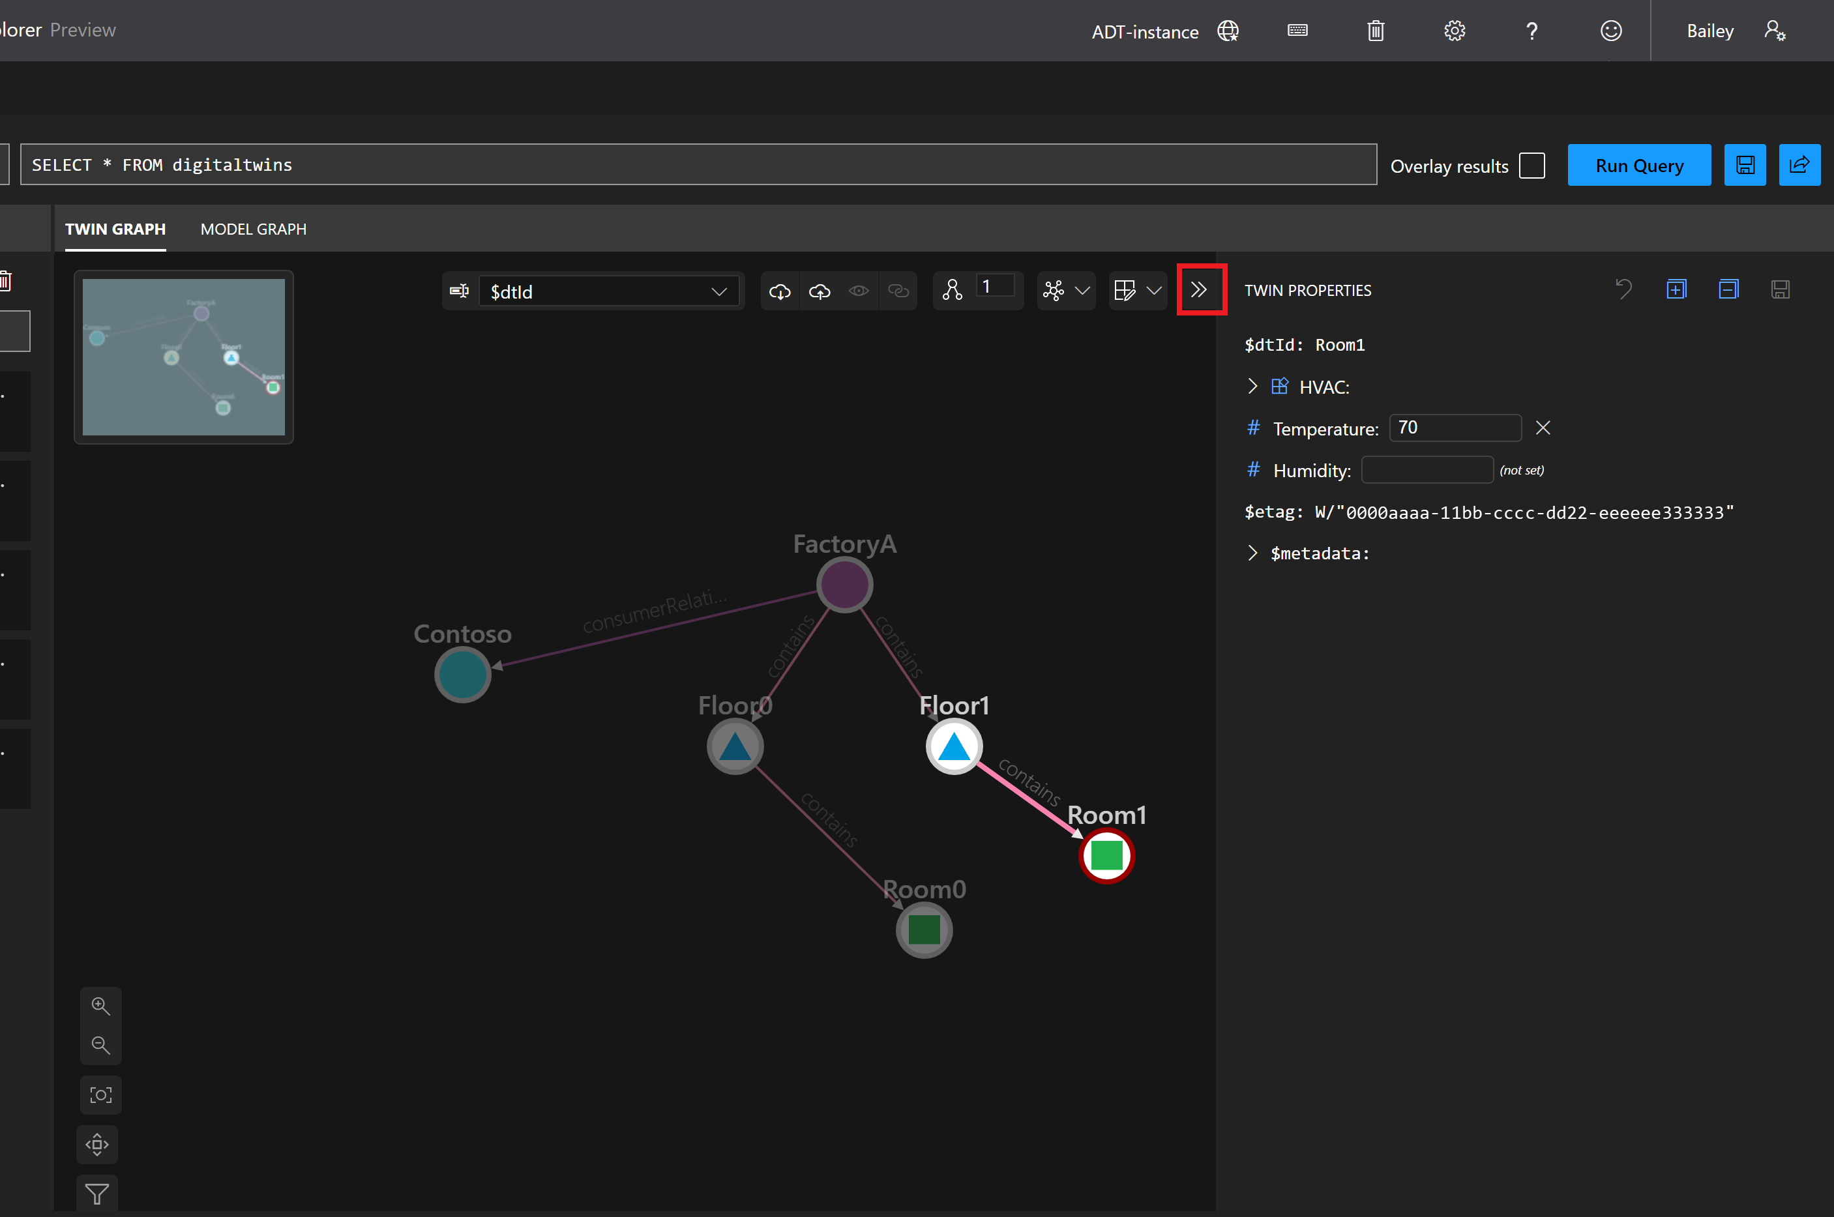Click the import graph cloud-download icon

click(x=779, y=291)
